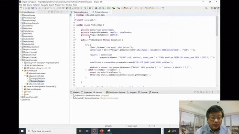This screenshot has width=239, height=134.
Task: Expand the MathQuestionBank project node
Action: click(x=20, y=47)
